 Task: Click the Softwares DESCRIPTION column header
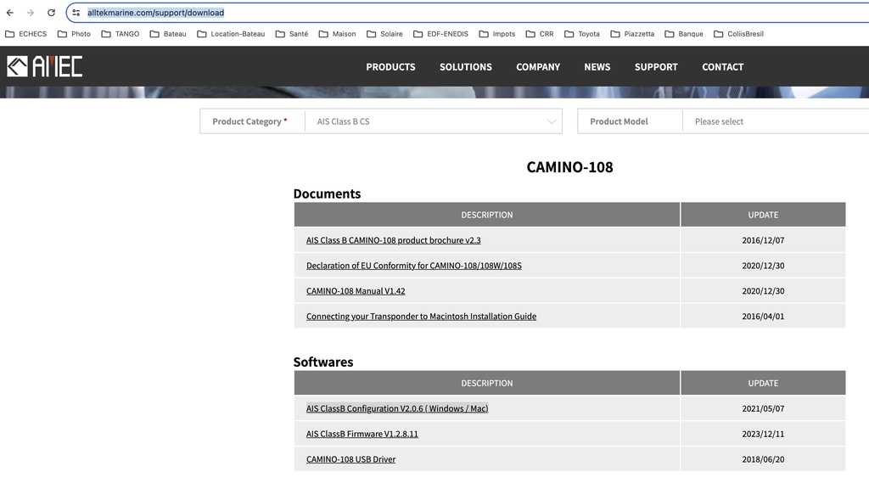pyautogui.click(x=486, y=383)
